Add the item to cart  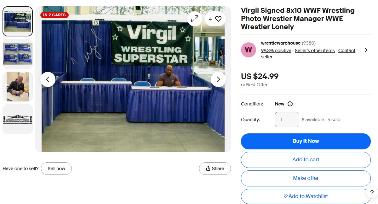pos(306,160)
